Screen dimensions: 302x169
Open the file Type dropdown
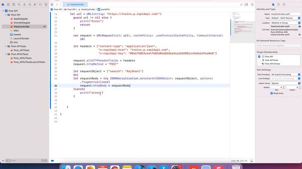click(285, 18)
